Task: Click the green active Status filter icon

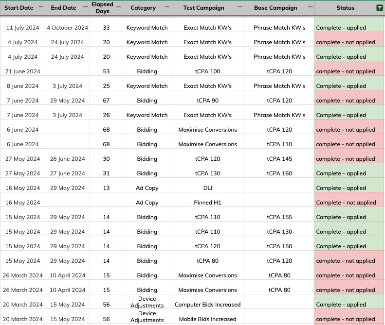Action: [379, 8]
